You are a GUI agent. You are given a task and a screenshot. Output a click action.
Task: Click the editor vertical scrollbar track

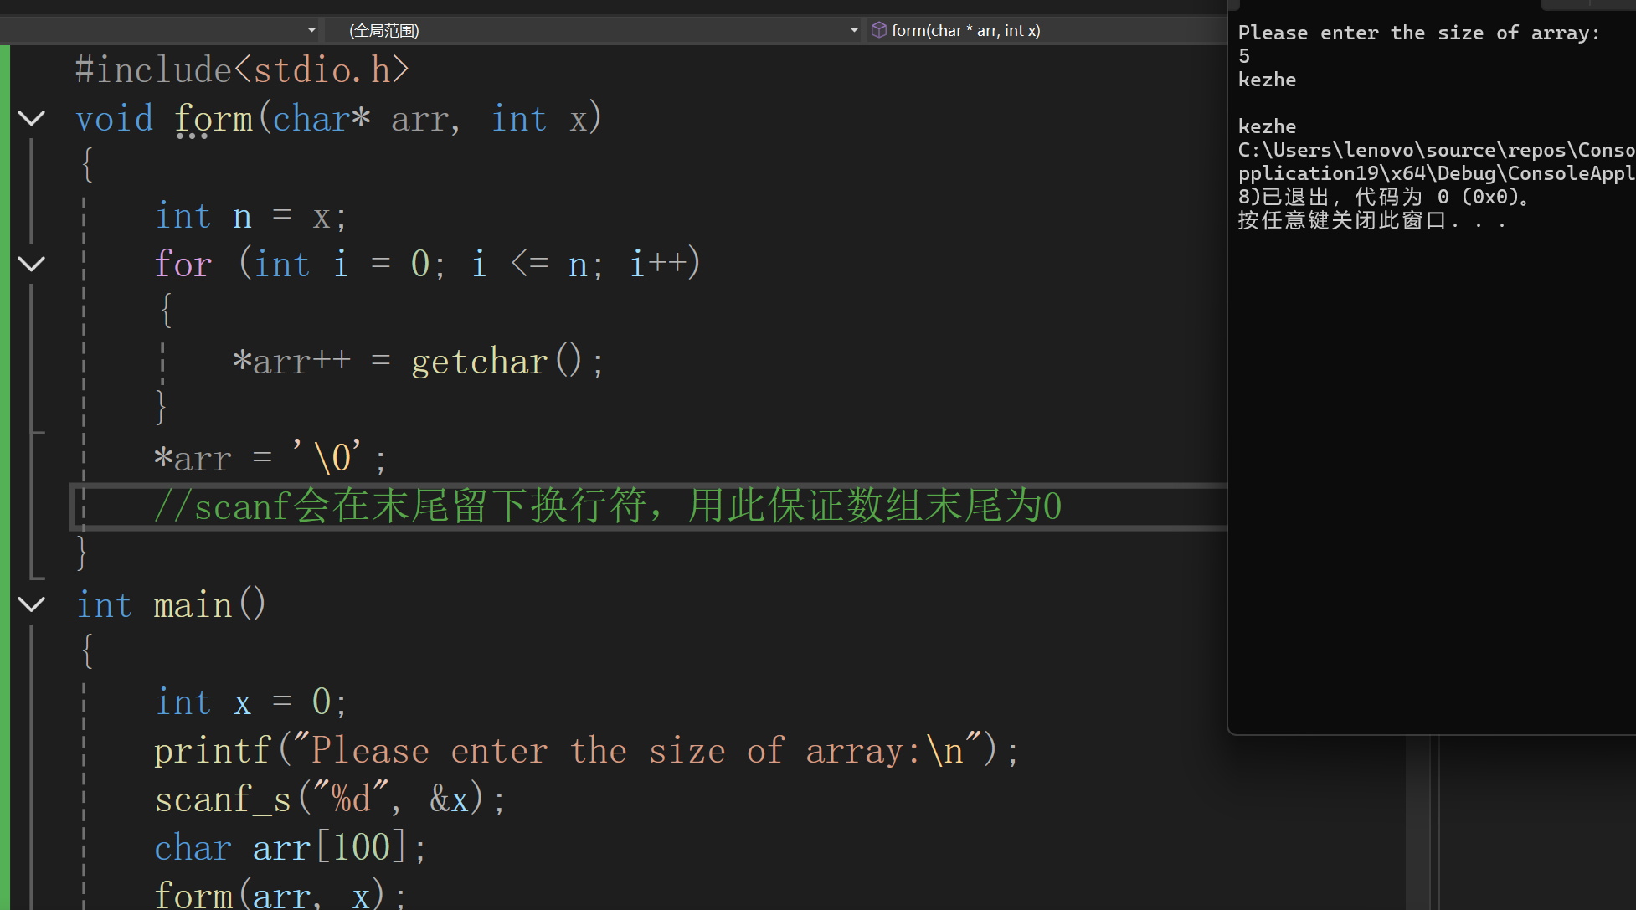pyautogui.click(x=1418, y=820)
